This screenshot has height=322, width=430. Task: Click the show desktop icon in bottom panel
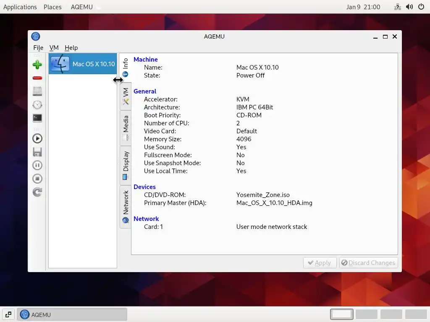pyautogui.click(x=8, y=314)
